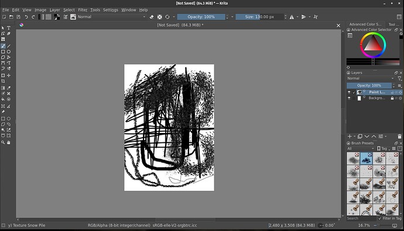Select the Crop tool in toolbox
Viewport: 404px width, 231px height.
click(x=3, y=81)
